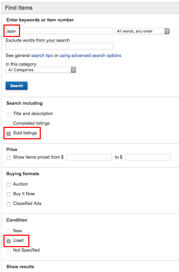Select the Auction buying format
179x272 pixels.
coord(9,185)
